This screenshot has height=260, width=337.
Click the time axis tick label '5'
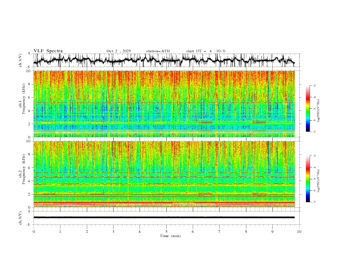[166, 232]
